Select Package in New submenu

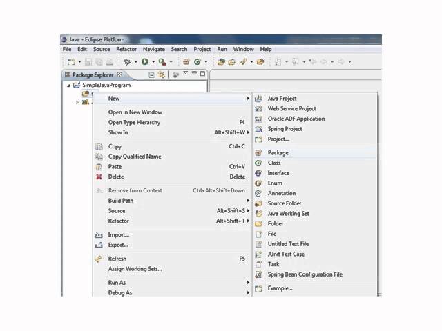tap(315, 153)
